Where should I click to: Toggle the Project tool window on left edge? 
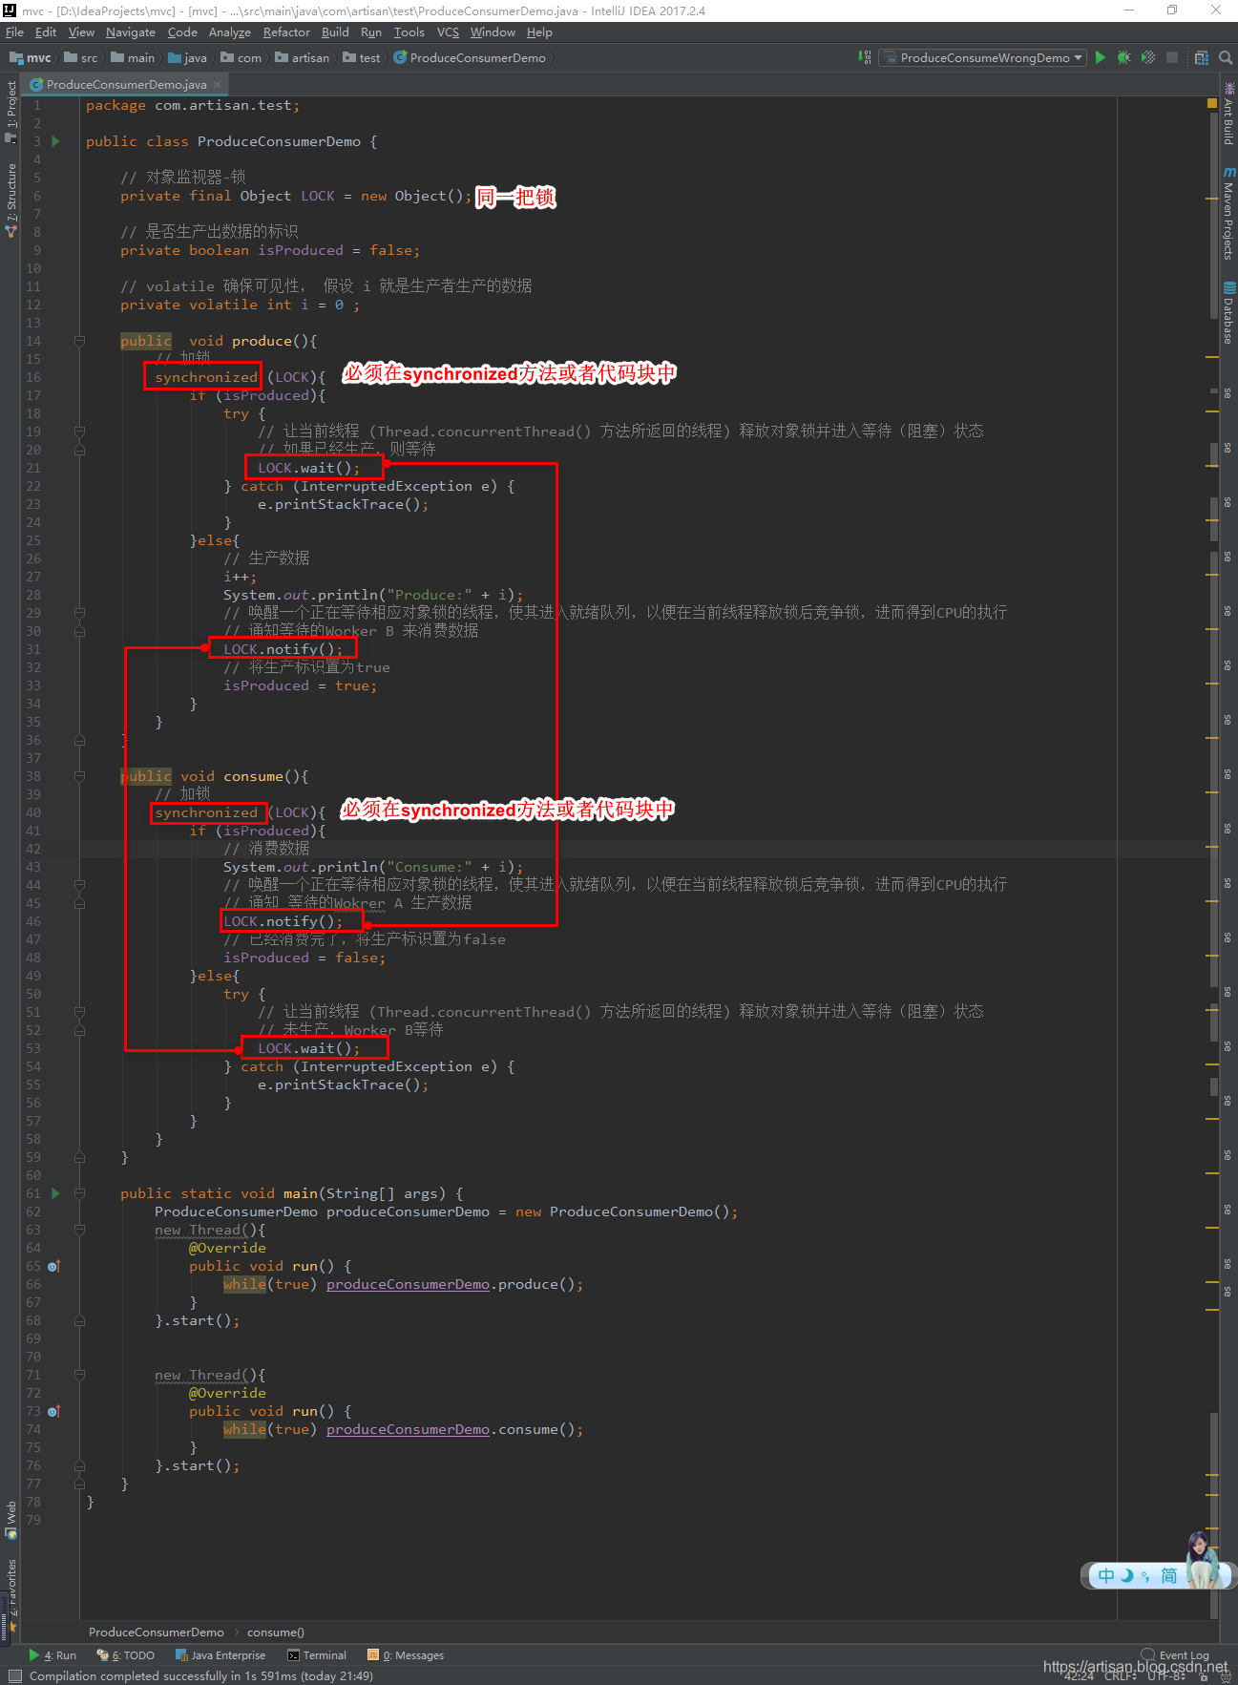tap(10, 110)
